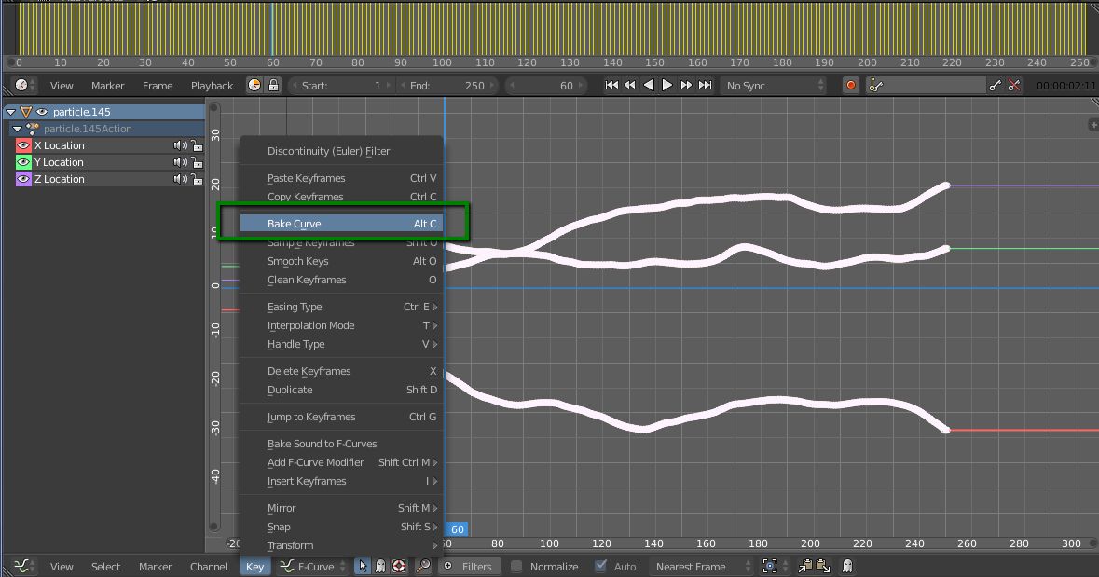Toggle the auto keying record button
1099x577 pixels.
[x=851, y=86]
